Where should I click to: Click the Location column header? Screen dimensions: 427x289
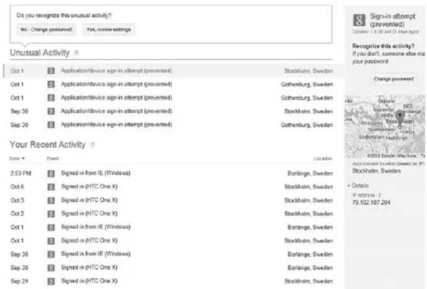point(323,158)
